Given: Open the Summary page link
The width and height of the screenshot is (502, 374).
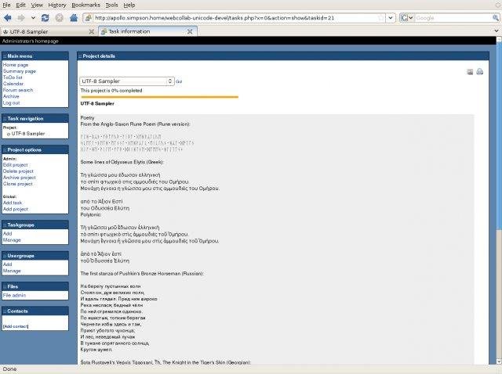Looking at the screenshot, I should click(20, 71).
